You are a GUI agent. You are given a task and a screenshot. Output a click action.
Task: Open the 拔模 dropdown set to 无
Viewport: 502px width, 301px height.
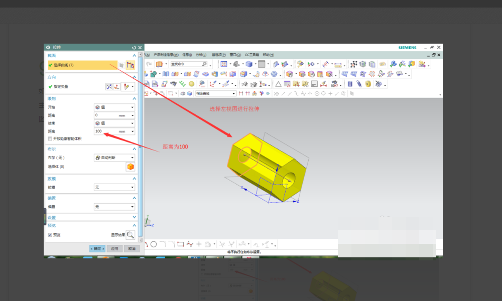[x=114, y=187]
